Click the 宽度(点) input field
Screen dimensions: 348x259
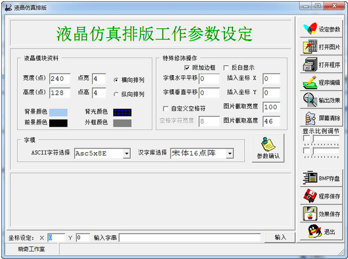[60, 79]
